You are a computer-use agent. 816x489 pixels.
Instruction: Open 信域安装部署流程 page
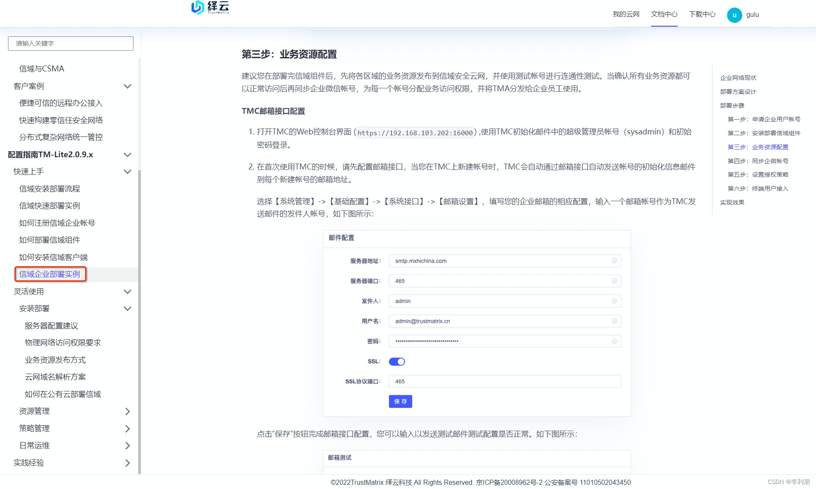[x=49, y=189]
